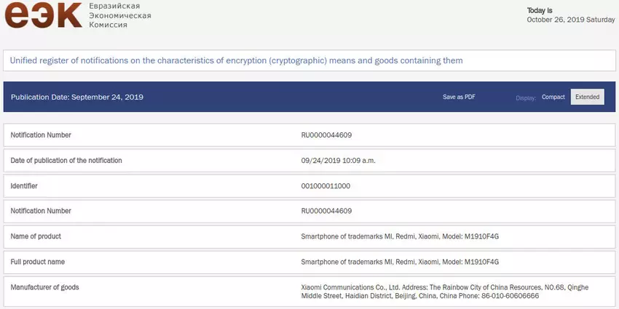Image resolution: width=619 pixels, height=309 pixels.
Task: Select the Identifier row label
Action: pos(24,185)
